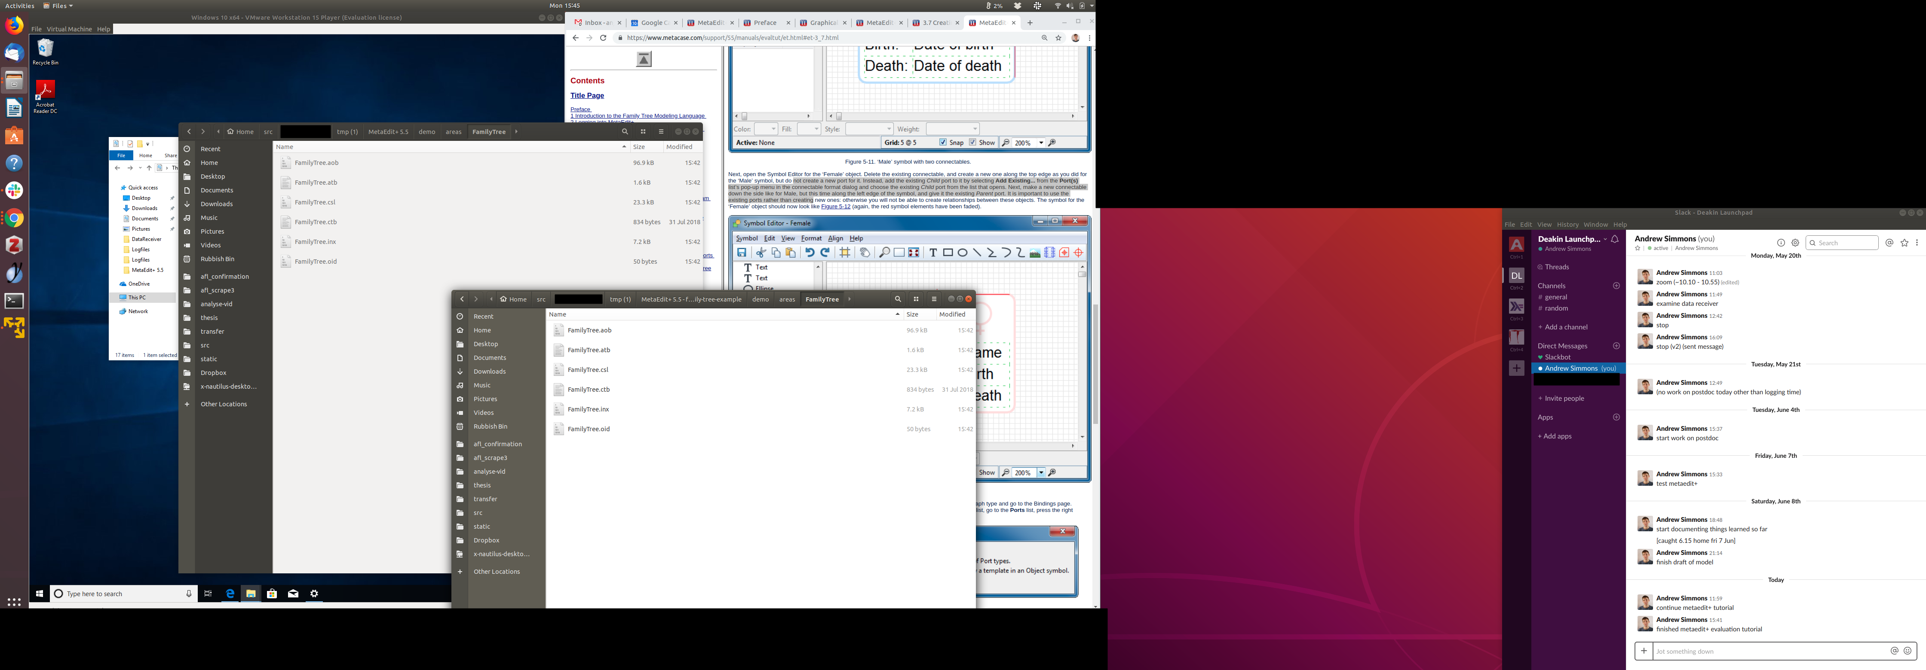1926x670 pixels.
Task: Open Microsoft Edge from Windows taskbar
Action: pos(230,594)
